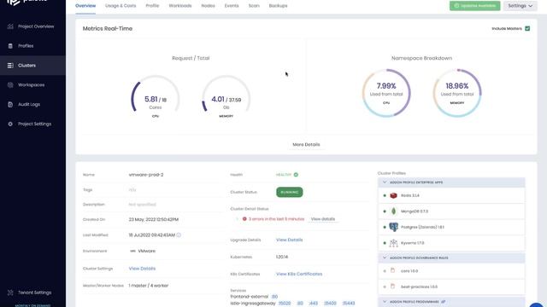
Task: Click the Memory request gauge 4.01 / 37.59
Action: (x=226, y=95)
